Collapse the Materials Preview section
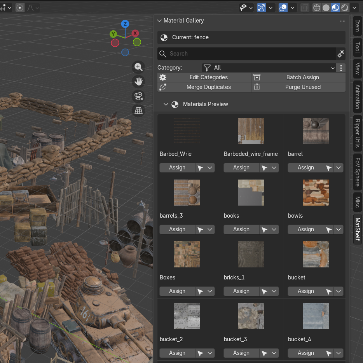Screen dimensions: 363x363 [166, 104]
